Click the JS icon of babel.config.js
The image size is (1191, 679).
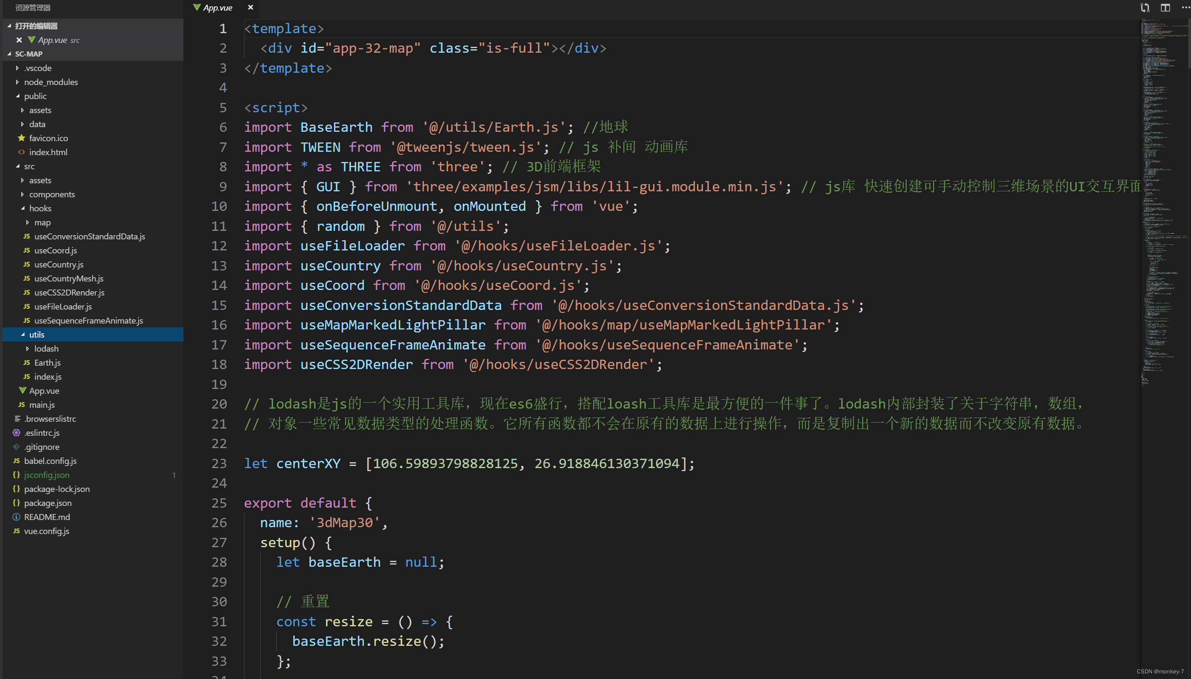point(16,461)
